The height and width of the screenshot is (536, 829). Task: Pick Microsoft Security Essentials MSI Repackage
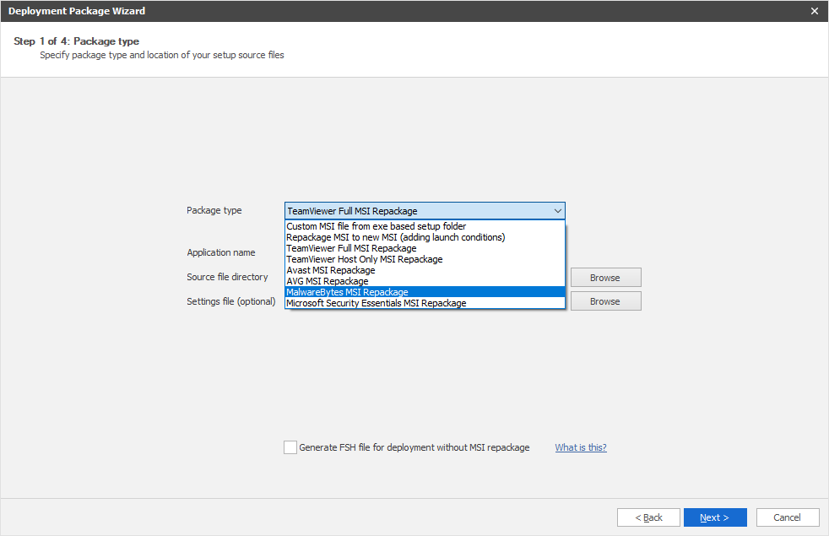425,303
